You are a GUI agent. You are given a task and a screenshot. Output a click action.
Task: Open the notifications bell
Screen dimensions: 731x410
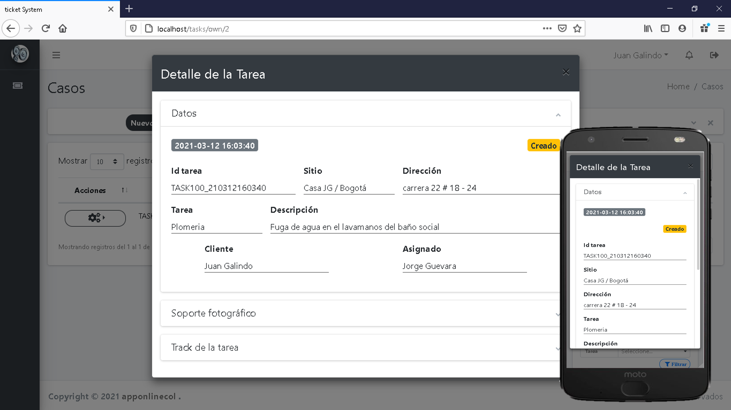689,55
